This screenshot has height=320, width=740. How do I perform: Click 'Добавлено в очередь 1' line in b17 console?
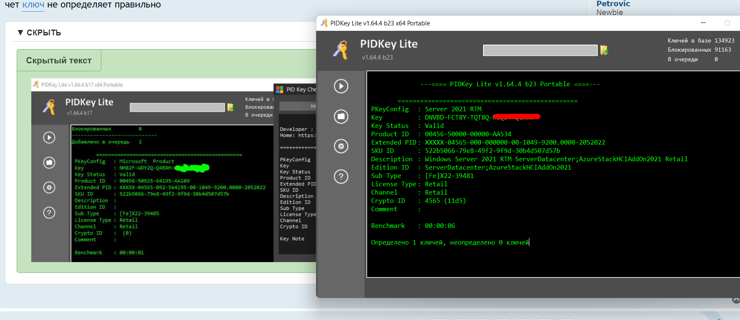[x=107, y=142]
